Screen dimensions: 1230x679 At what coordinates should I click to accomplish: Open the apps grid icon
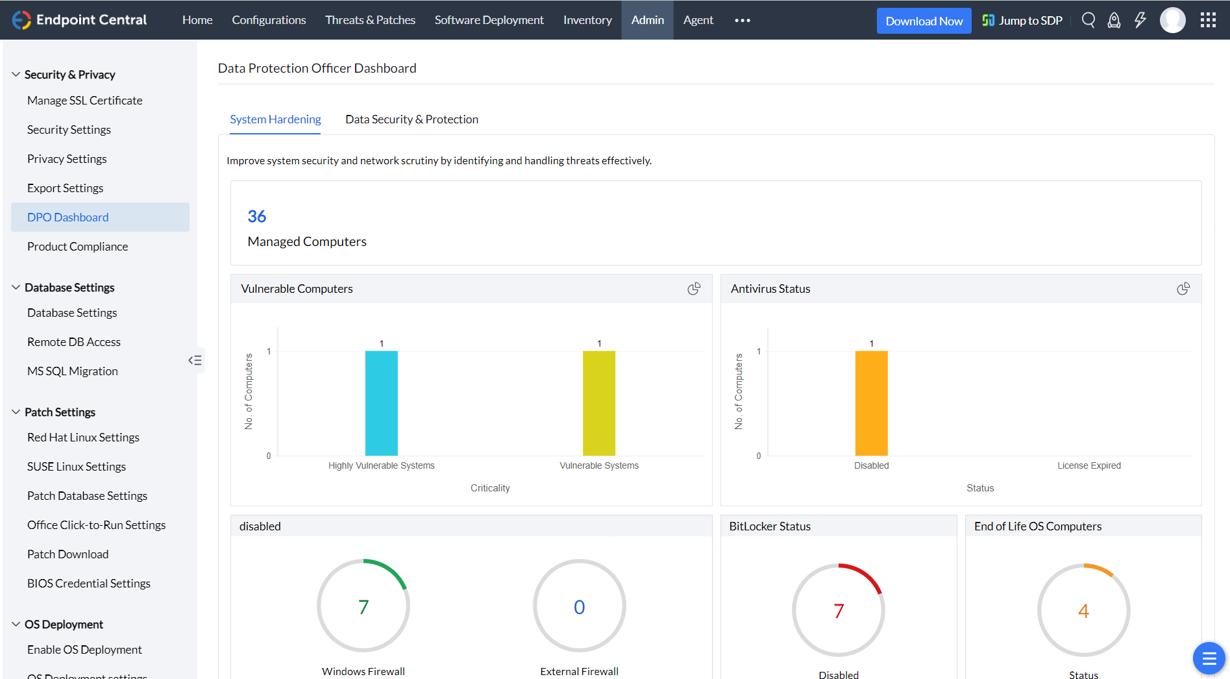[x=1208, y=20]
